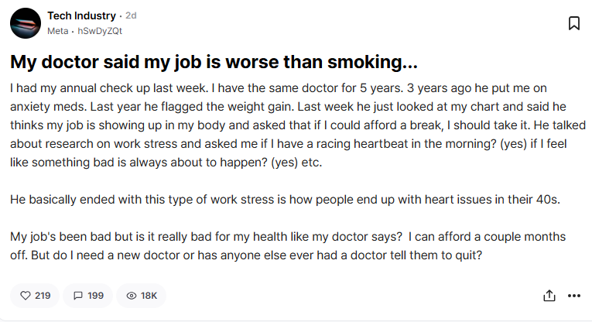Open the hSwDyZQt user profile
The height and width of the screenshot is (322, 592).
pos(100,32)
